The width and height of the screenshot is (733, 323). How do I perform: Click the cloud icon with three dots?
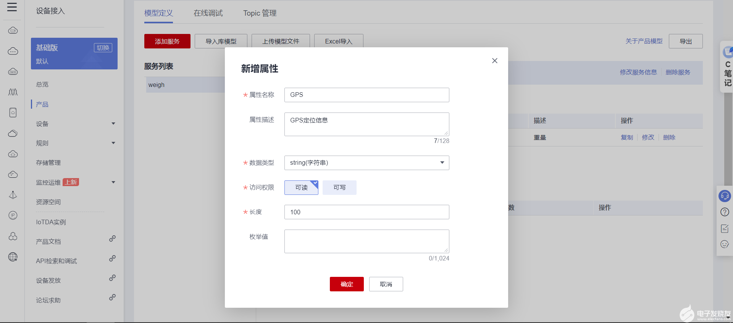pos(13,51)
